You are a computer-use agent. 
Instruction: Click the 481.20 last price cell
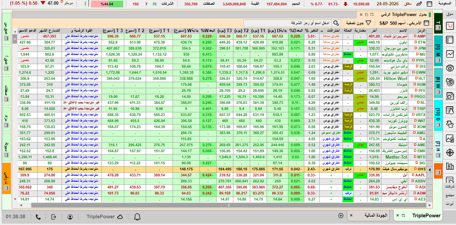[374, 36]
